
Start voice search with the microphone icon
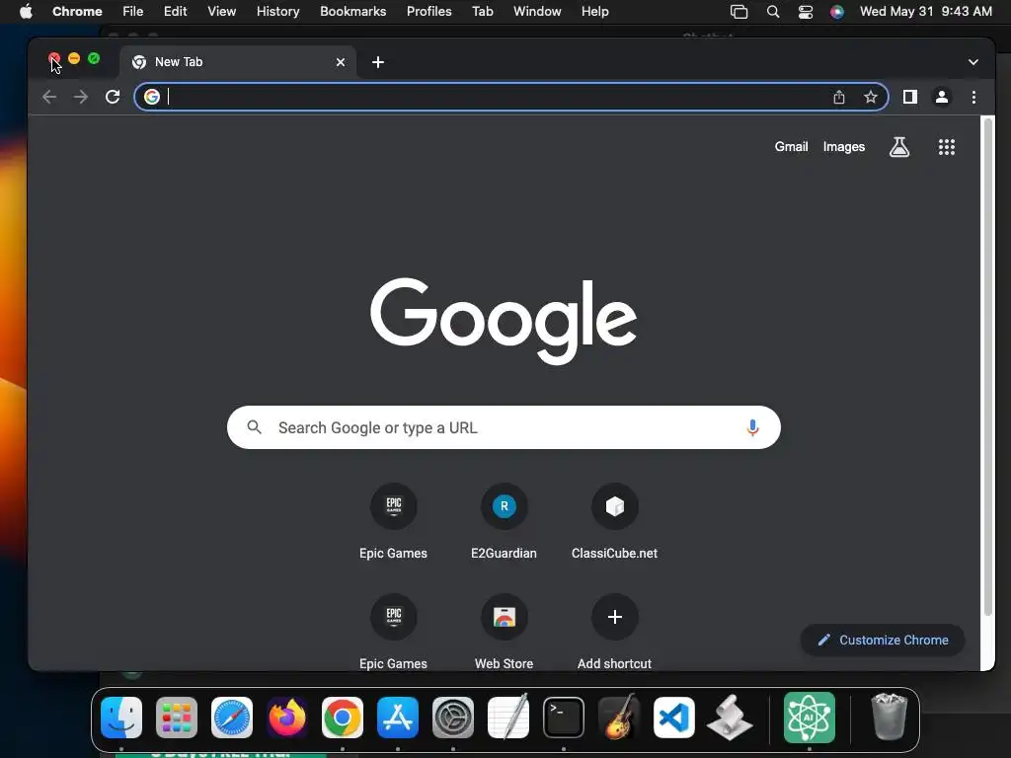(752, 427)
